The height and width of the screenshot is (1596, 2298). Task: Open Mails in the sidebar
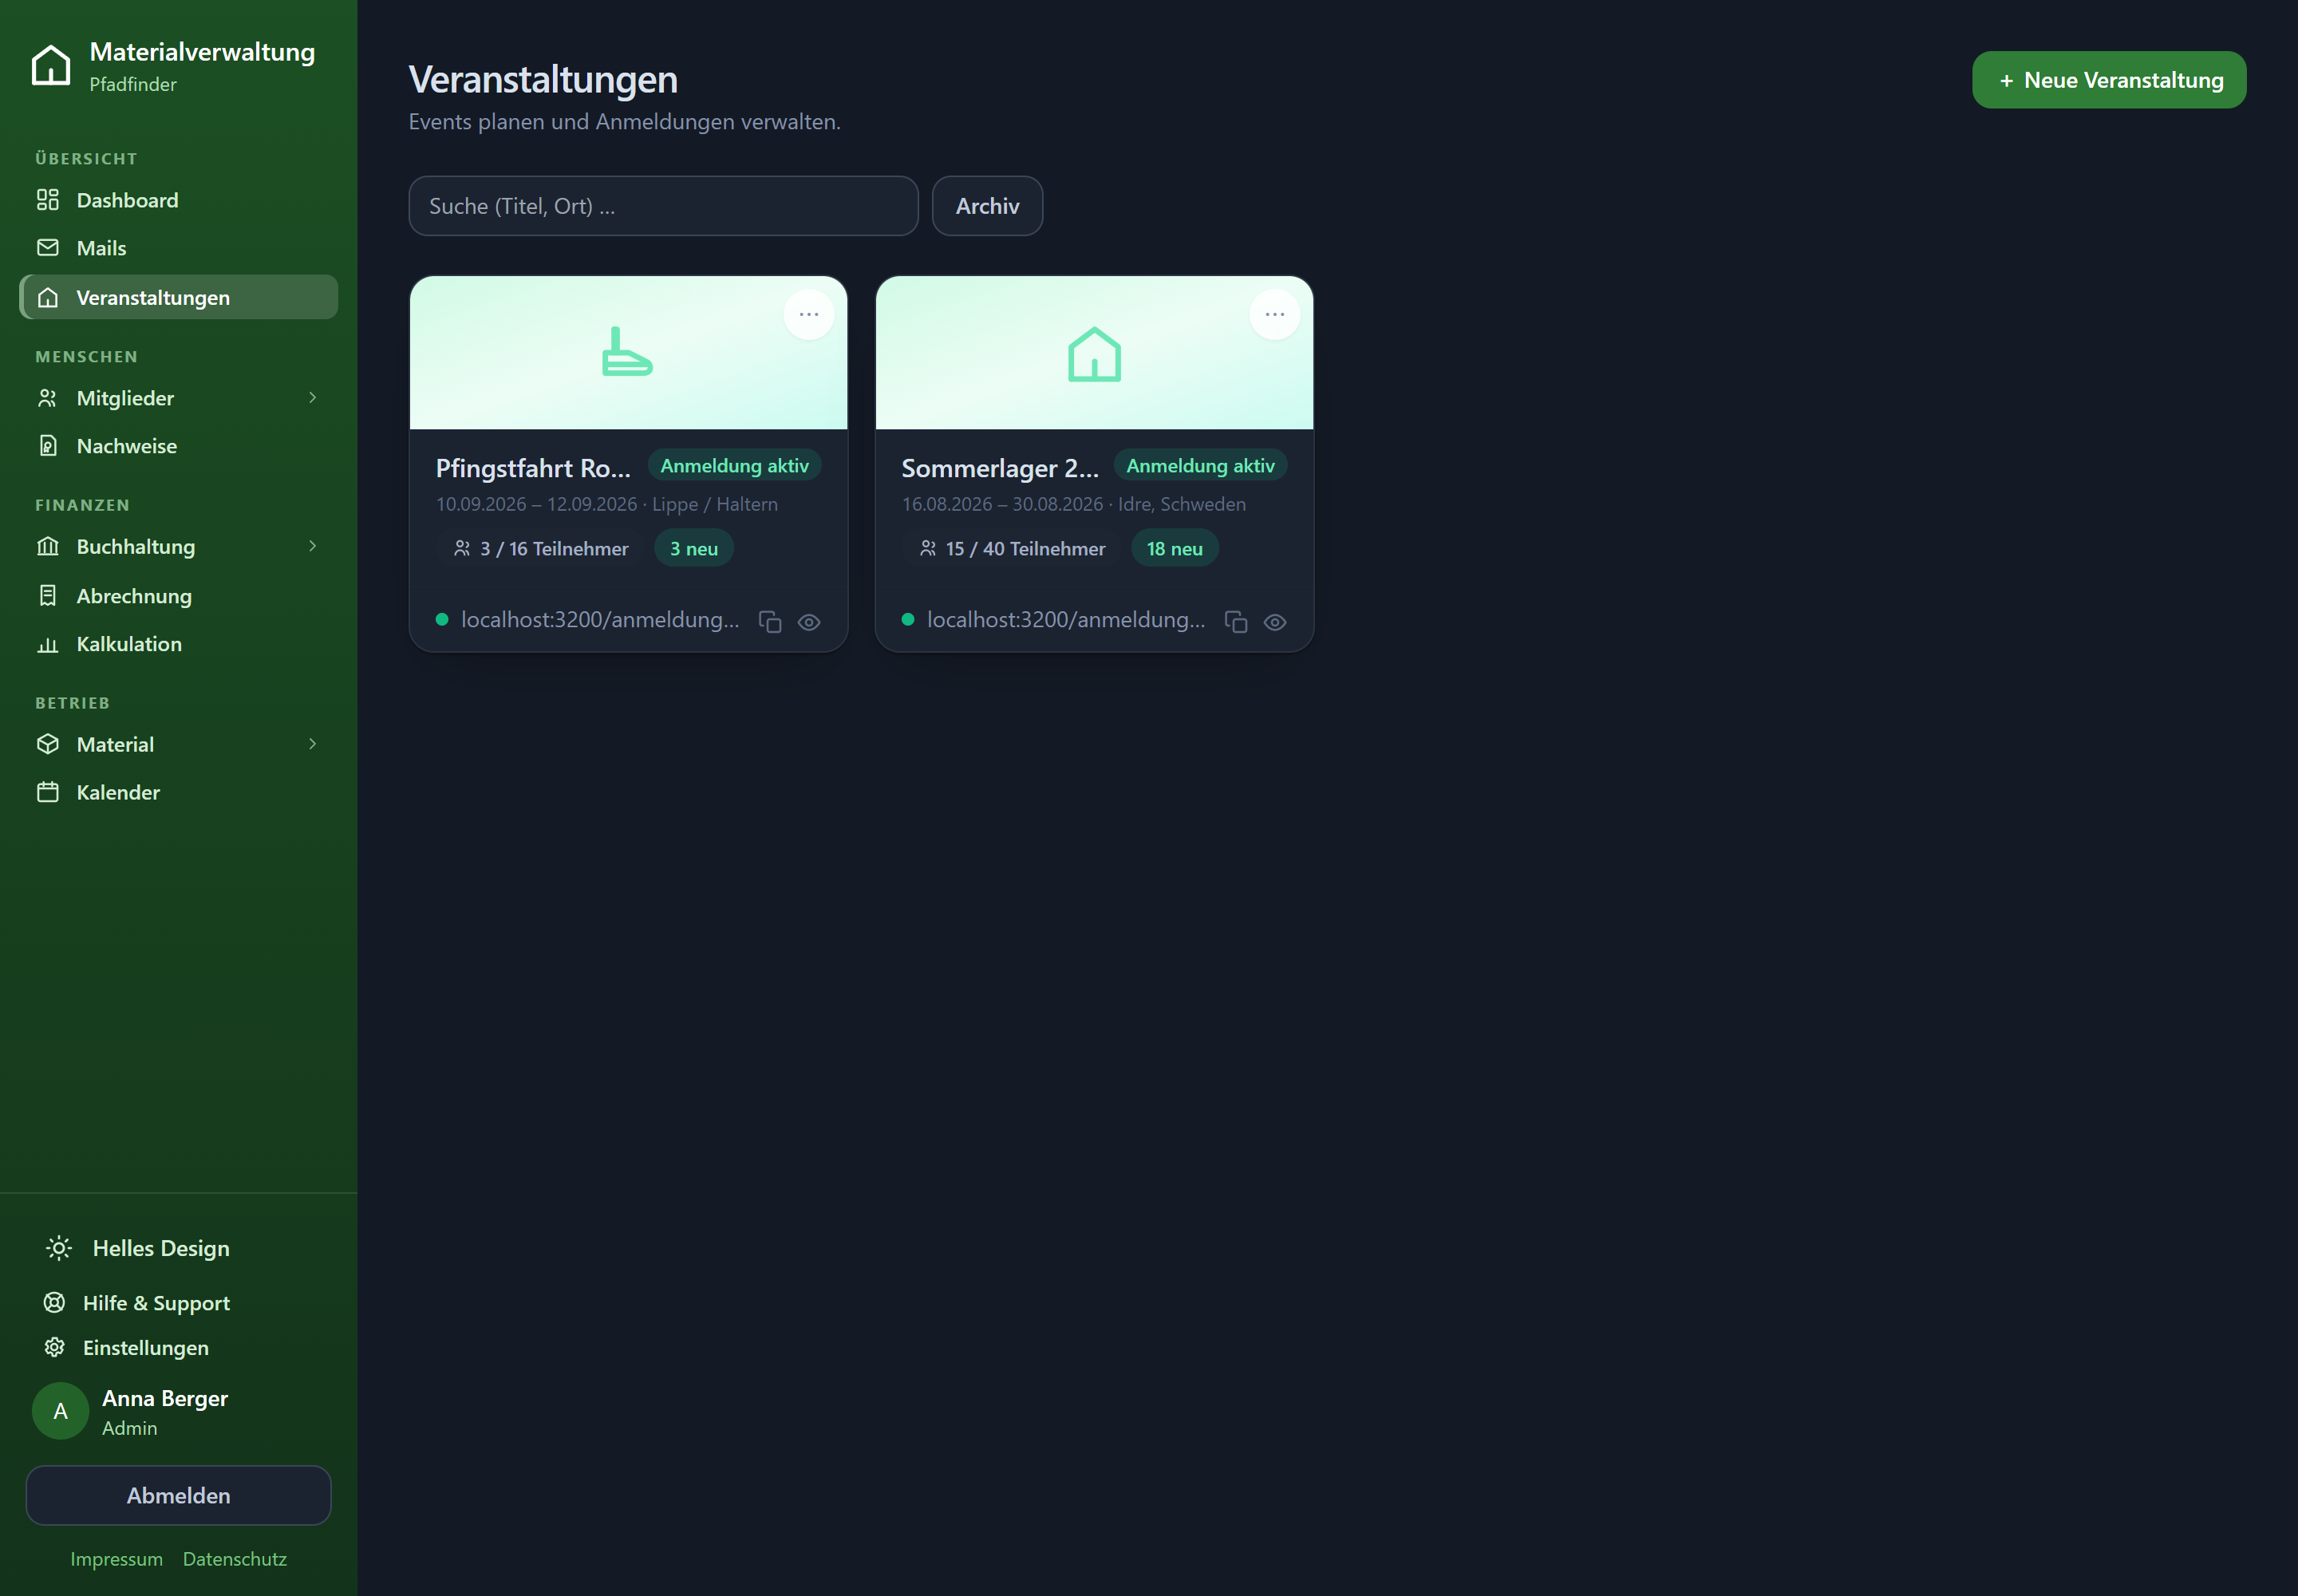[178, 248]
